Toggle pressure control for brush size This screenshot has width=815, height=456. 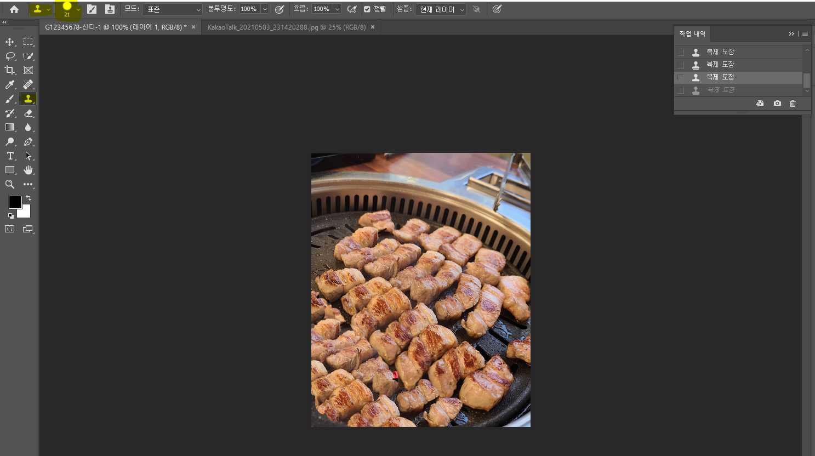(x=497, y=9)
